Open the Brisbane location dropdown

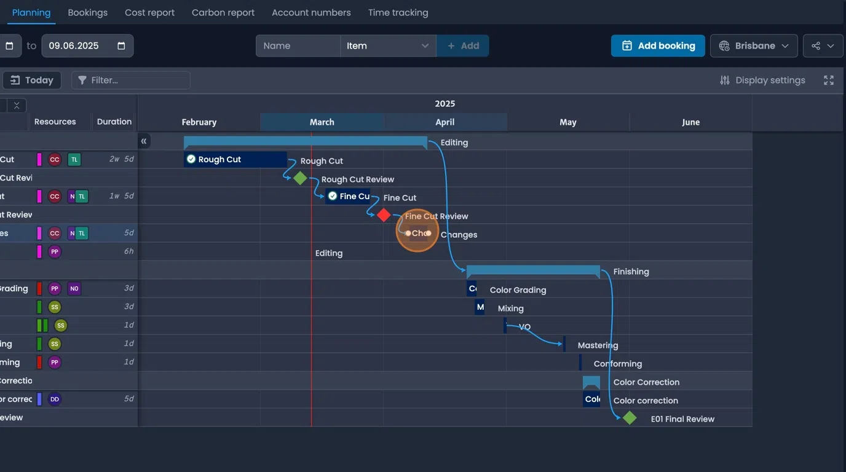click(x=754, y=45)
